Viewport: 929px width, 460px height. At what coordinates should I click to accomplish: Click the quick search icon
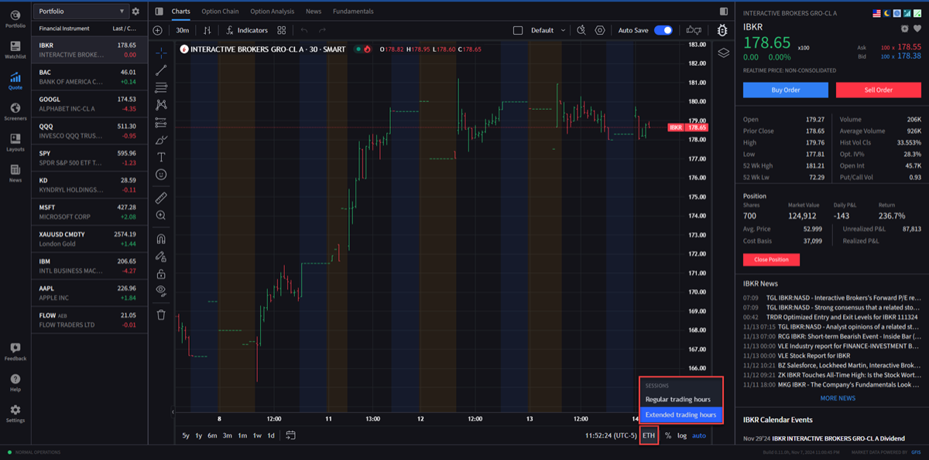[581, 30]
